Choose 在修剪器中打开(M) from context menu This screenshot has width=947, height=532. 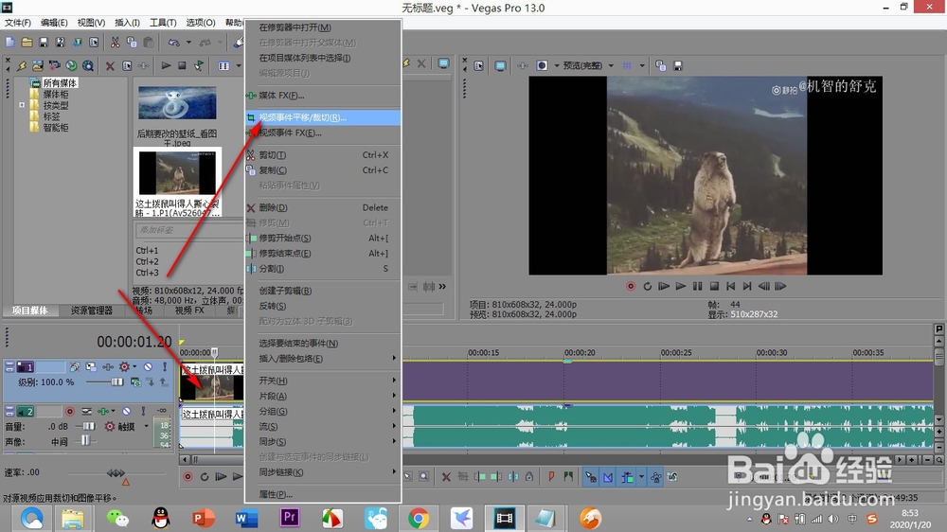[x=323, y=27]
